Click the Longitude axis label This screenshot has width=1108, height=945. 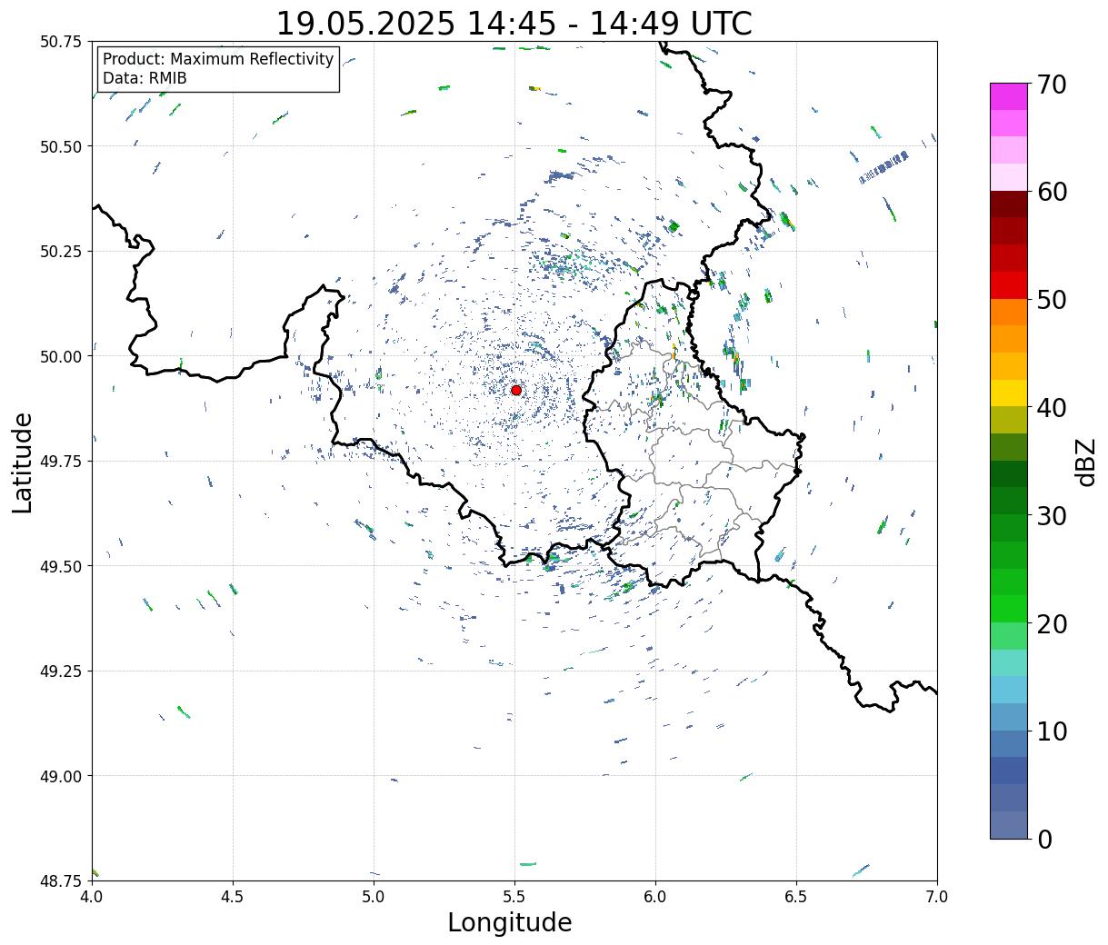click(510, 922)
